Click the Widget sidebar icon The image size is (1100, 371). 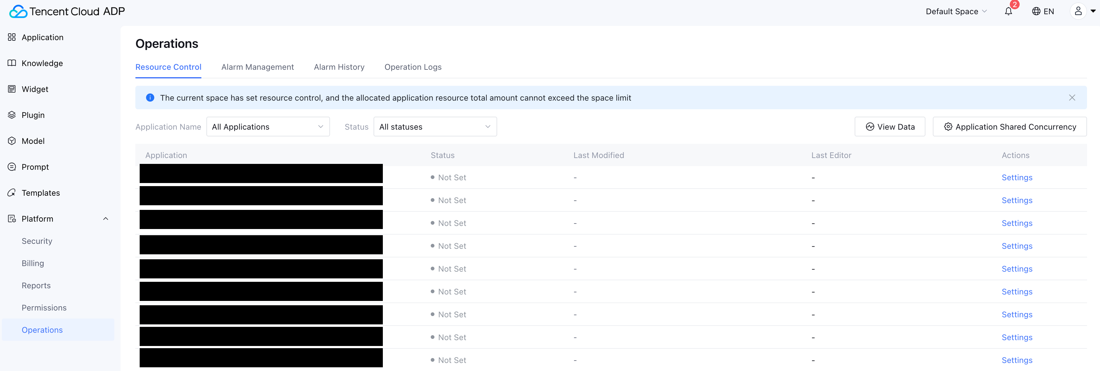coord(11,89)
